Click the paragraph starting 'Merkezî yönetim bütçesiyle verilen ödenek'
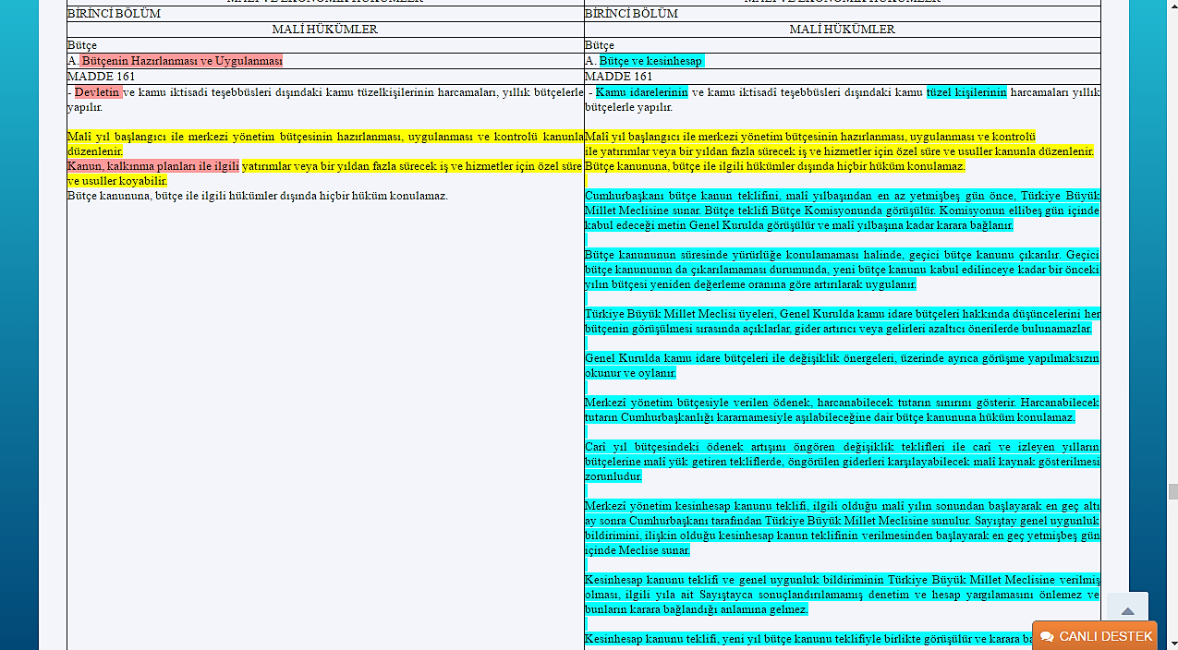Screen dimensions: 1178x650 (842, 410)
